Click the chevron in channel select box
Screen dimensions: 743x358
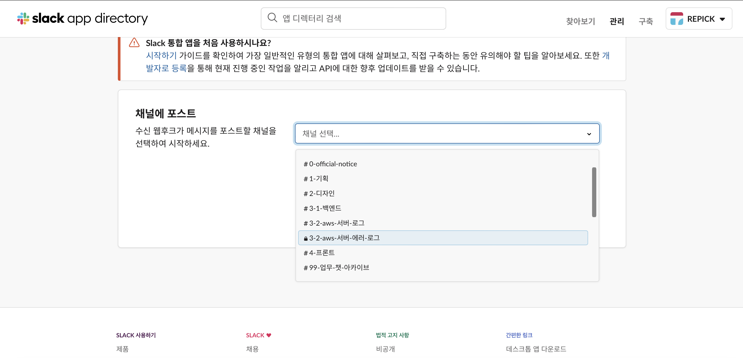(x=589, y=134)
